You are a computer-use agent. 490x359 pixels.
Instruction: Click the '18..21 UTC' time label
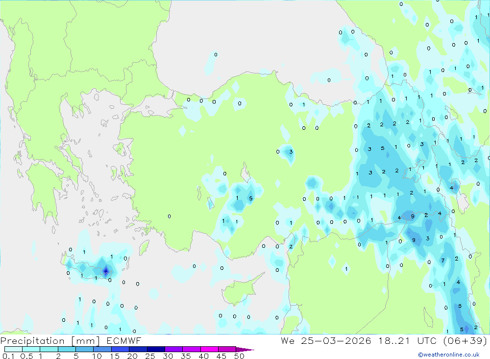click(x=407, y=341)
